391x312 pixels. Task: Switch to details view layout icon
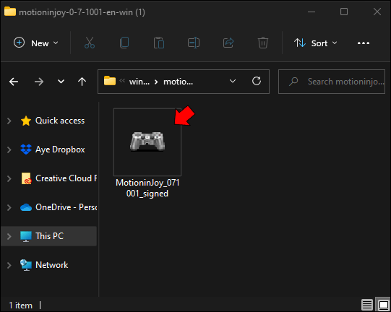pos(367,305)
